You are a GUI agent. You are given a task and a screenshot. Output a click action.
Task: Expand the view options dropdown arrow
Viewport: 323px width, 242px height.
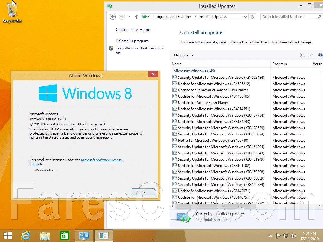(310, 55)
